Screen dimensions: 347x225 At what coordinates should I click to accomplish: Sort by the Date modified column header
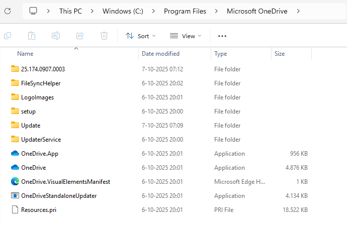tap(160, 54)
